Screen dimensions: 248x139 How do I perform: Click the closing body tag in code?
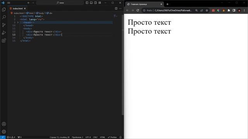[x=28, y=38]
